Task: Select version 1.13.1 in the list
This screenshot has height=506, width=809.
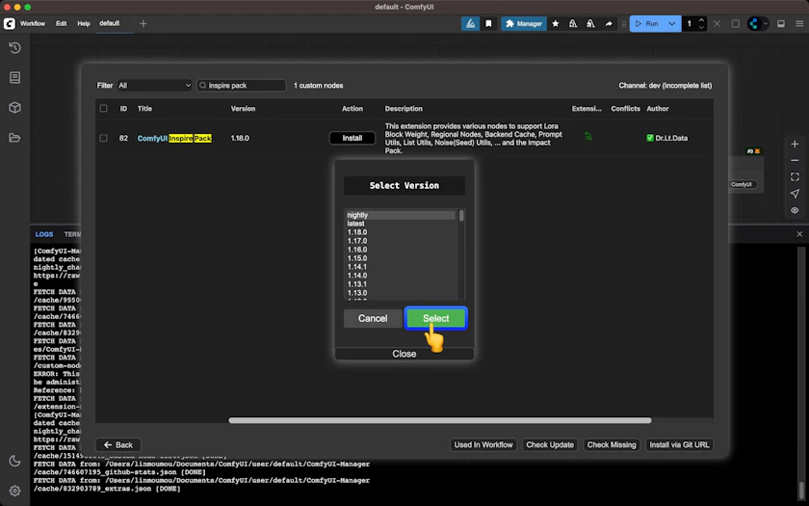Action: (400, 284)
